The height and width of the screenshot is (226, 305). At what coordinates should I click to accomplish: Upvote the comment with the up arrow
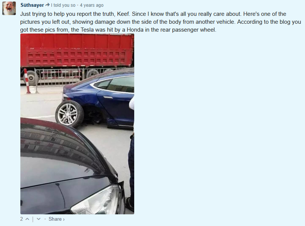[x=28, y=219]
